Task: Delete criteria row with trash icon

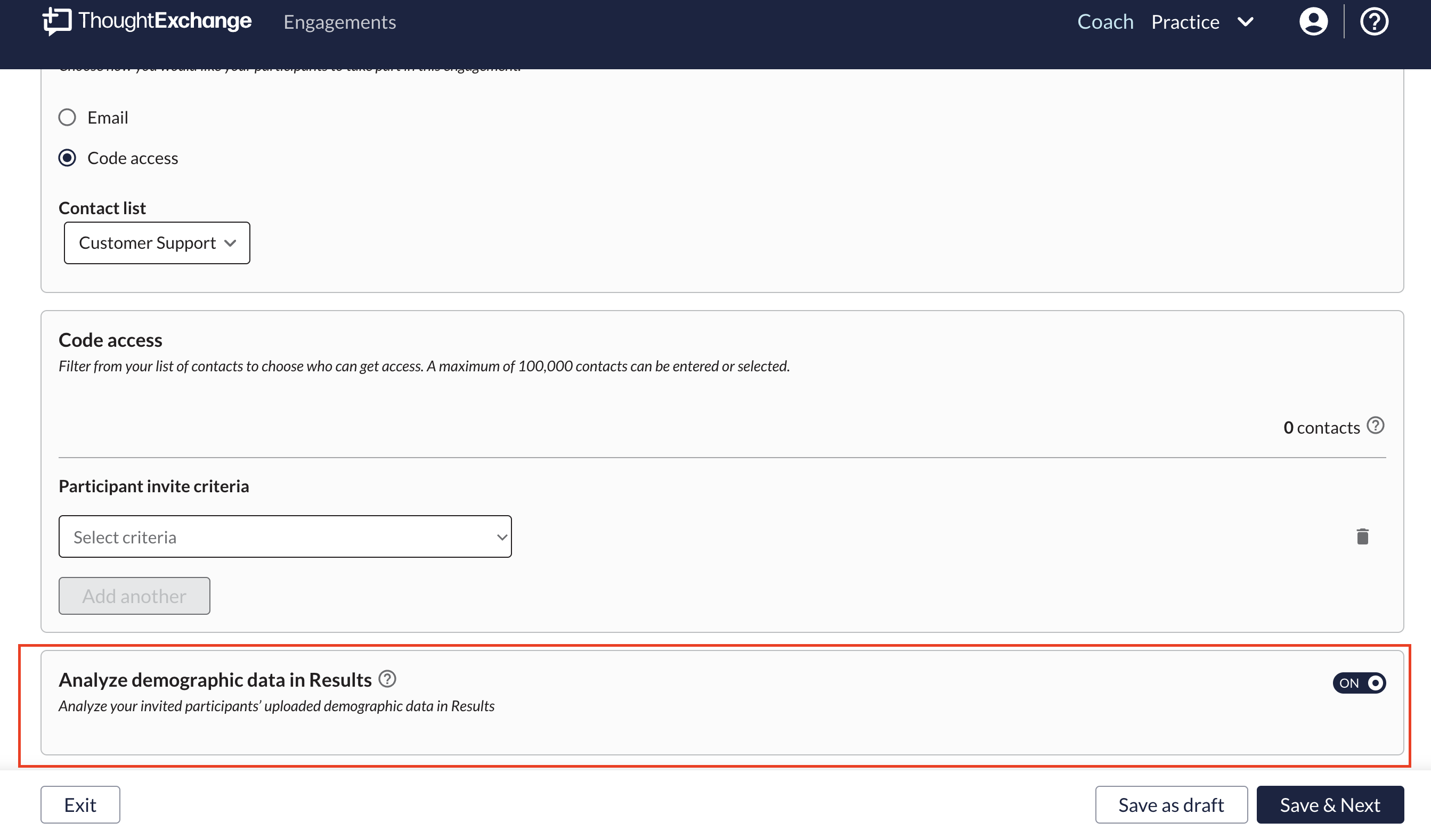Action: (1362, 537)
